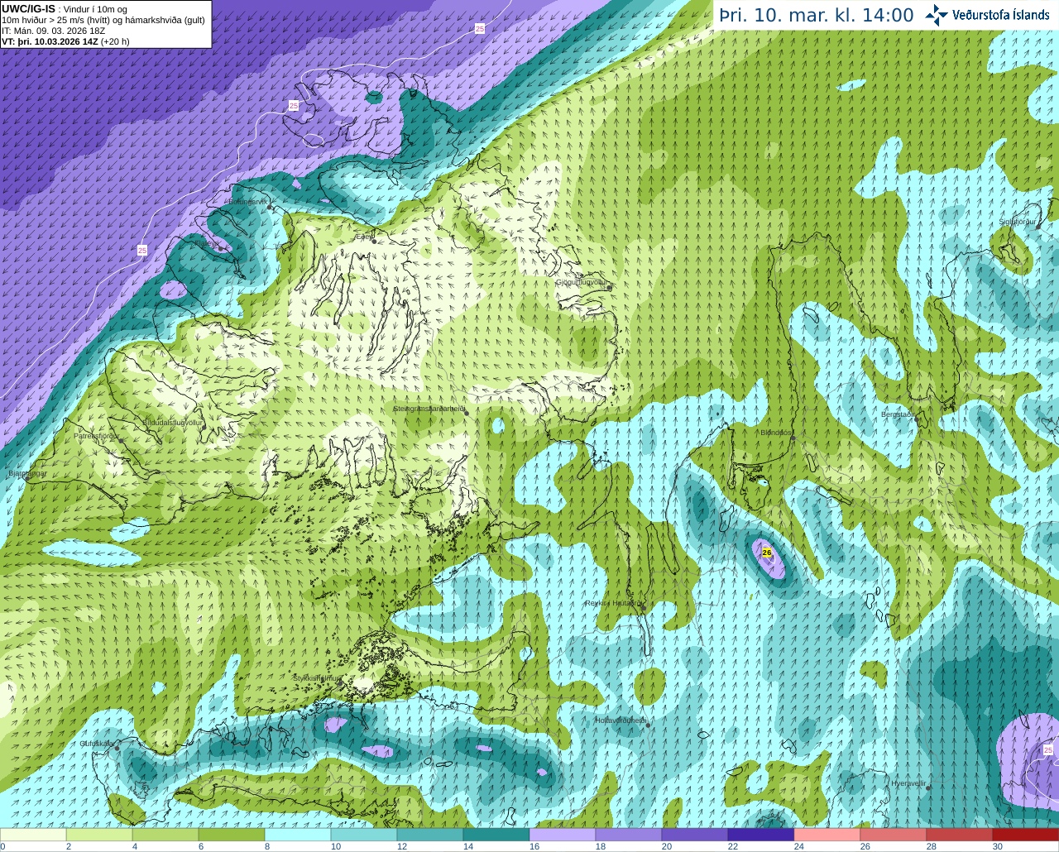Screen dimensions: 1059x852
Task: Click the Stykkishólmur station label
Action: 317,678
